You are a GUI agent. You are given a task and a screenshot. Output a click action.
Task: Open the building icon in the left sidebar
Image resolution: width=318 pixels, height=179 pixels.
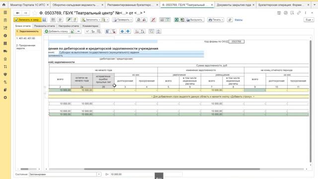pyautogui.click(x=5, y=59)
